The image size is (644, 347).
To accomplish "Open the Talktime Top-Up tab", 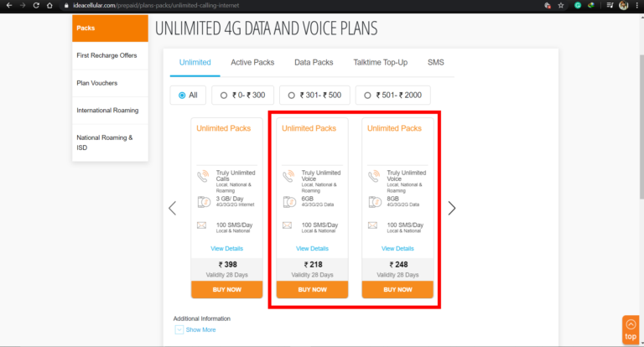I will coord(381,62).
